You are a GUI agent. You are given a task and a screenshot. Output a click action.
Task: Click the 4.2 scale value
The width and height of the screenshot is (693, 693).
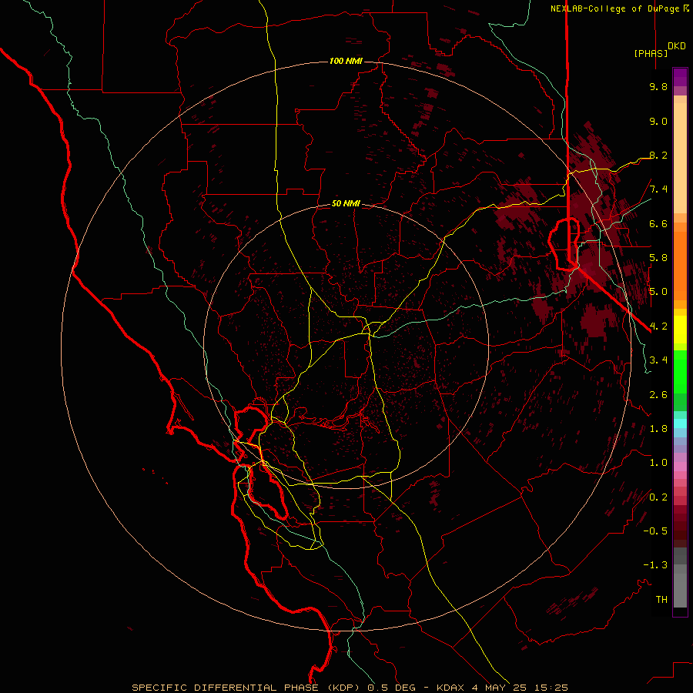(658, 326)
